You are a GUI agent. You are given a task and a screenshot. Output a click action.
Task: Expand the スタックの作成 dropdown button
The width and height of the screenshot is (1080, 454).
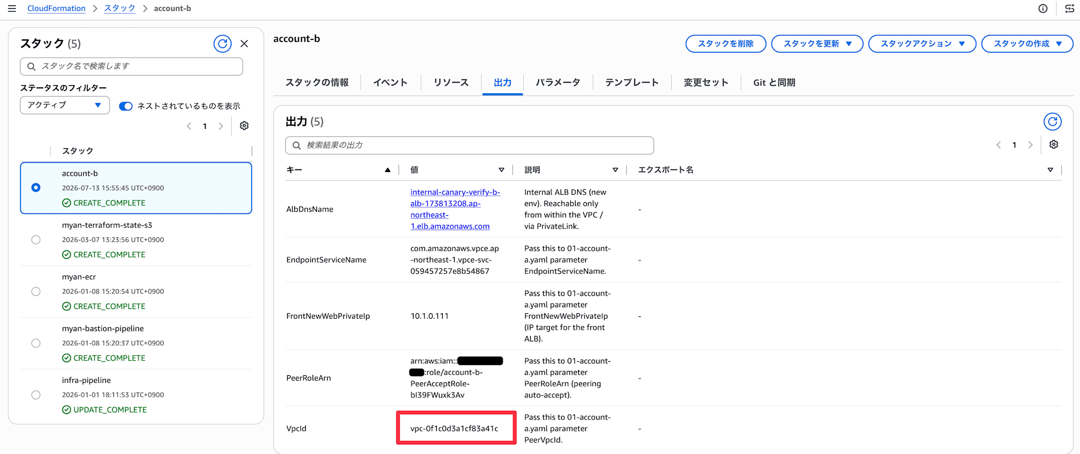1027,44
